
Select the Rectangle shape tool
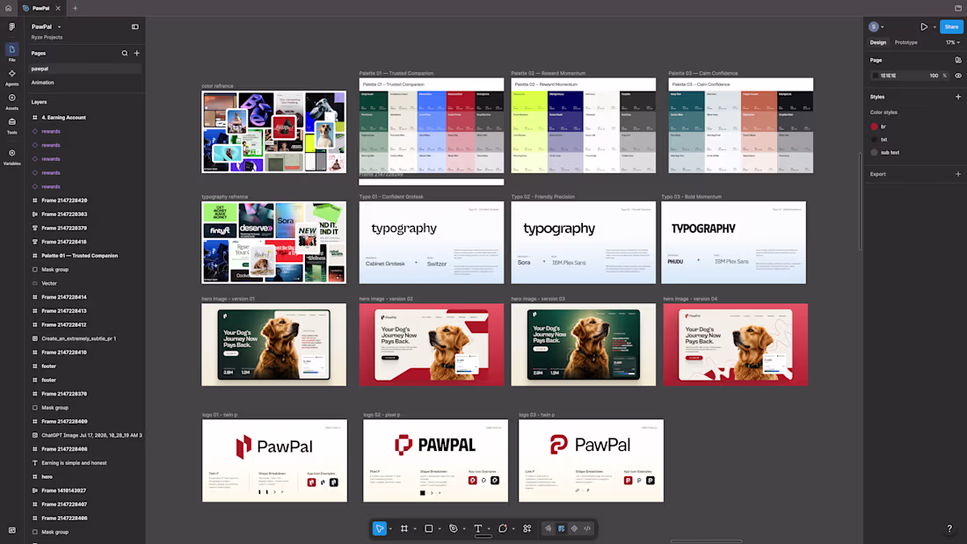[429, 528]
